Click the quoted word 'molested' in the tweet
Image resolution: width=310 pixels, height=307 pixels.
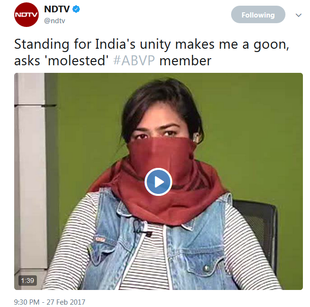point(78,61)
